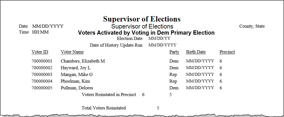Select voter name Chambers, Elizabeth M

83,61
